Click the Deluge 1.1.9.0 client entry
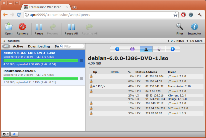Viewport: 206px width, 138px height. 177,99
